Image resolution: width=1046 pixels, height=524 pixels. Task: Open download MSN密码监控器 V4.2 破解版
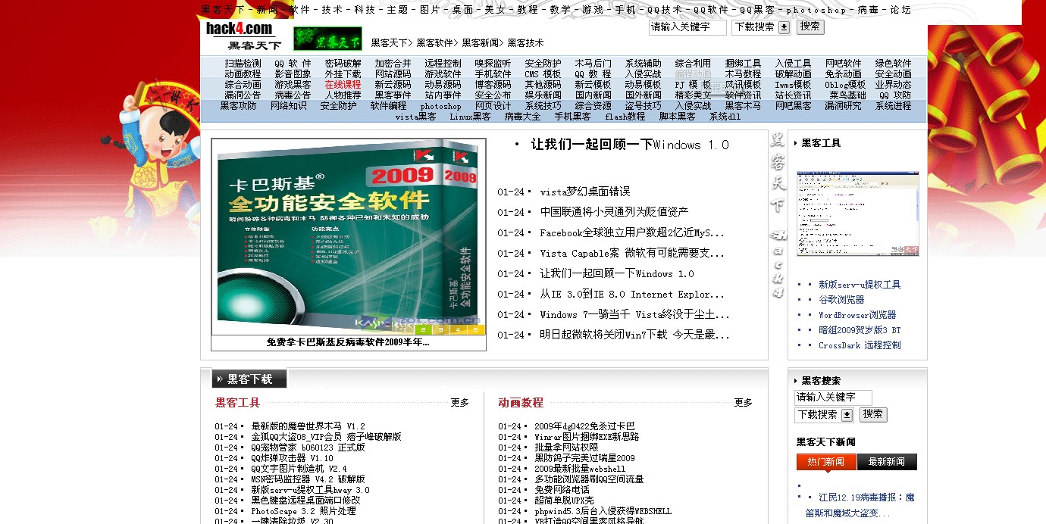tap(308, 479)
